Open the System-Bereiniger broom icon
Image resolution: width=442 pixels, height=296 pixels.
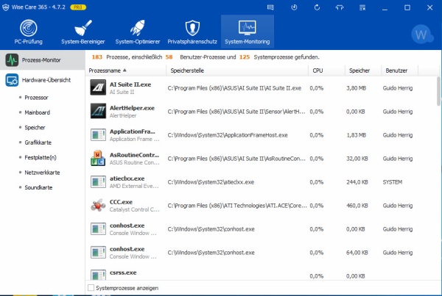[x=83, y=28]
